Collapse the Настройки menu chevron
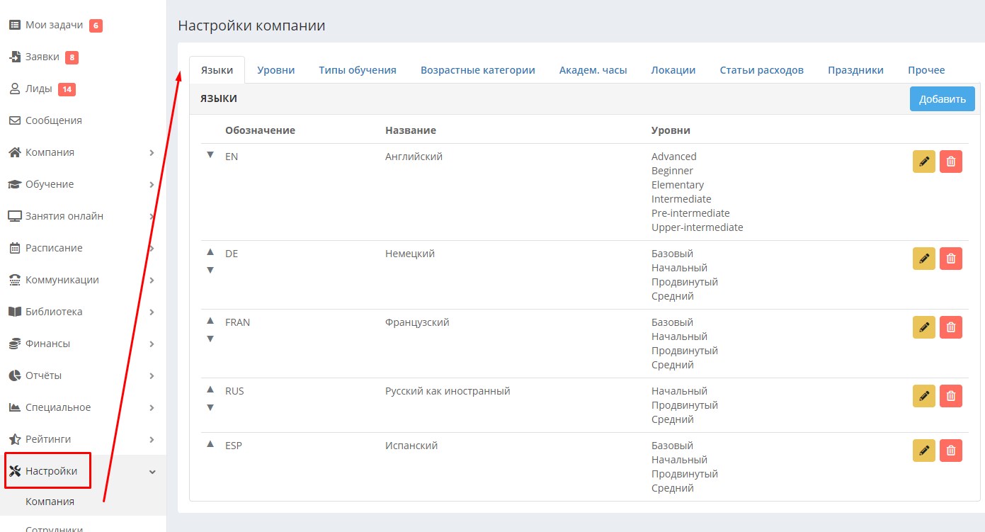The image size is (985, 532). (x=152, y=472)
